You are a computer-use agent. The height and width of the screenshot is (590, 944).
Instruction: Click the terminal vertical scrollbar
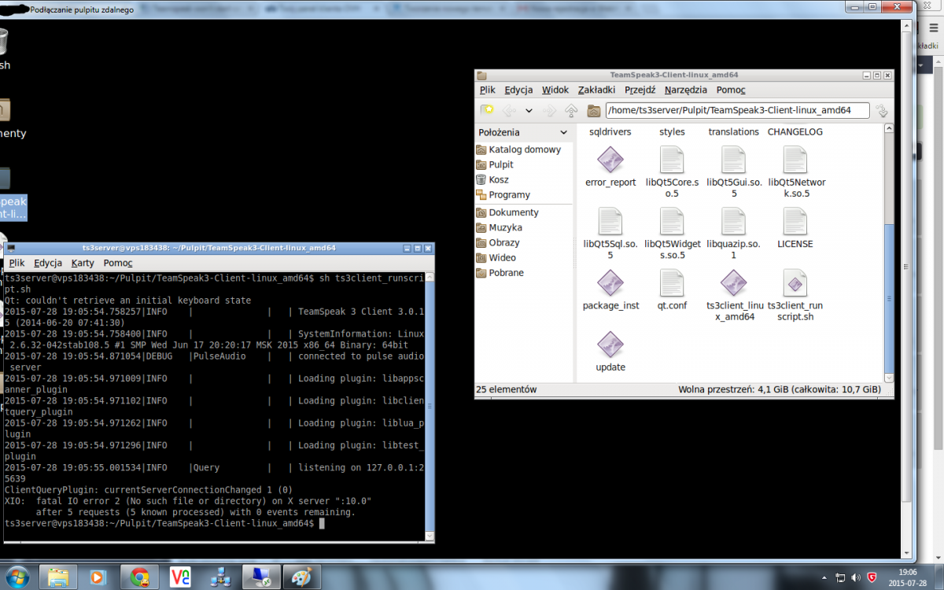pos(429,407)
